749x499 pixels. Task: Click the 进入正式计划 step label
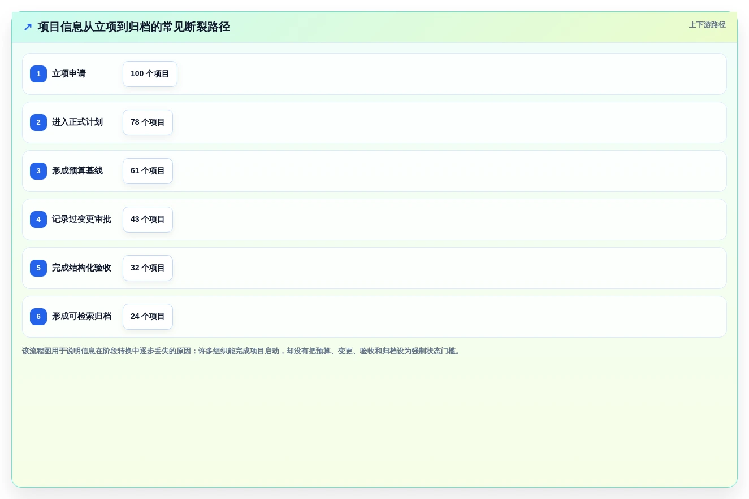click(x=77, y=122)
